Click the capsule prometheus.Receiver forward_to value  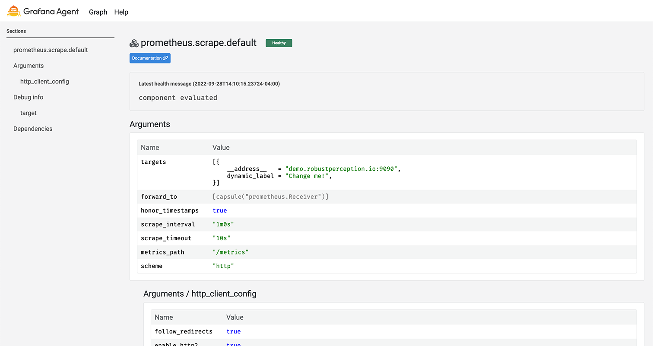[x=270, y=197]
